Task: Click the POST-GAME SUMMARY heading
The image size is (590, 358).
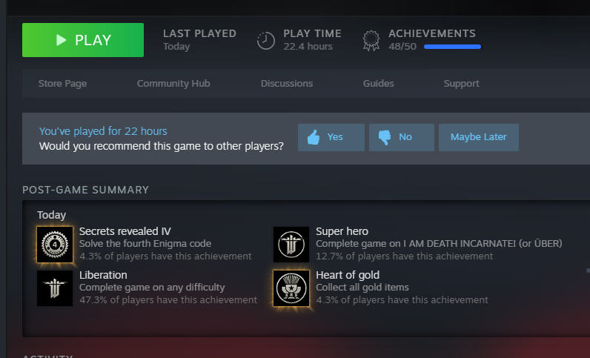Action: 85,190
